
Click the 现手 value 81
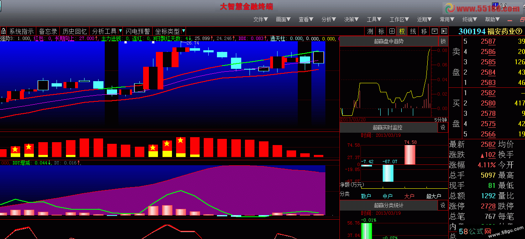click(492, 185)
